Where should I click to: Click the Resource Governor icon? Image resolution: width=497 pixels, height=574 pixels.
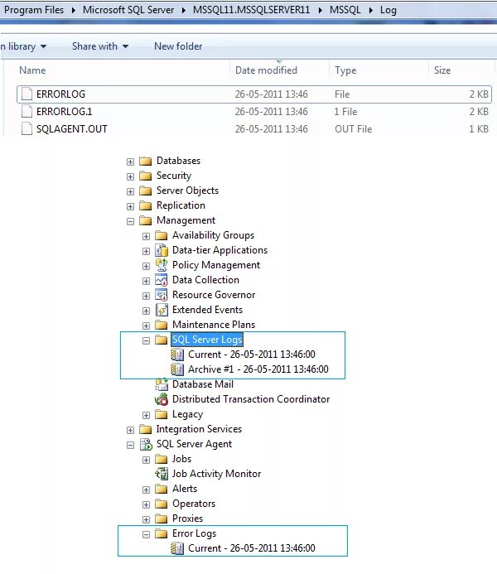(162, 295)
